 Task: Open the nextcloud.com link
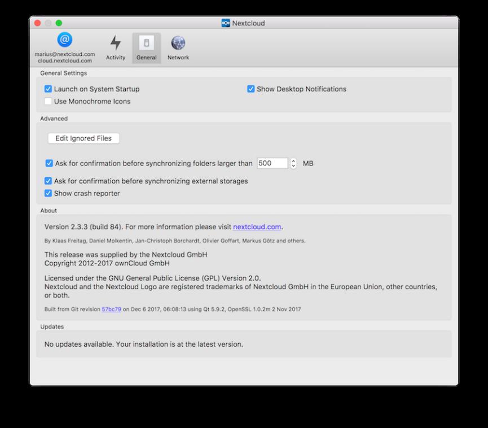point(257,227)
